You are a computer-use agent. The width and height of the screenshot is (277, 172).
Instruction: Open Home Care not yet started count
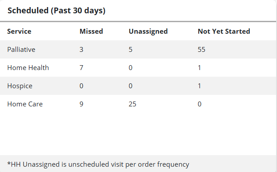coord(200,104)
